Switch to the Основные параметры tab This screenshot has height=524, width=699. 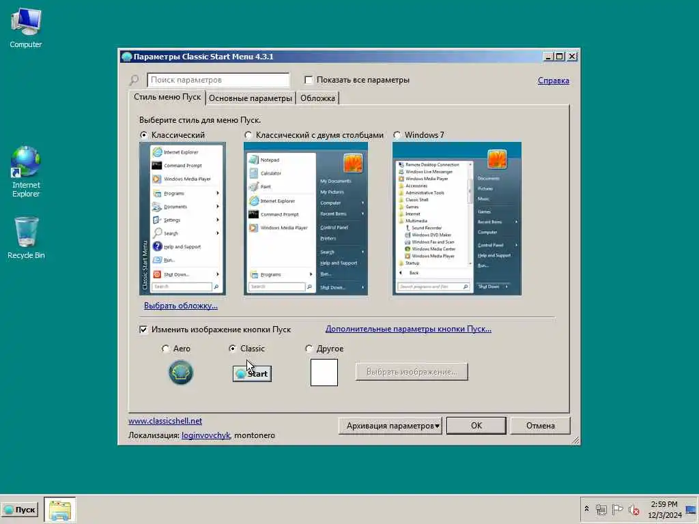pos(250,98)
